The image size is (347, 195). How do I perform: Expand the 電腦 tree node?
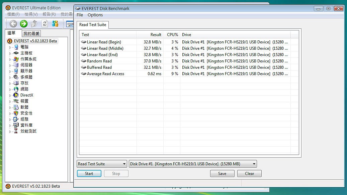pyautogui.click(x=10, y=47)
